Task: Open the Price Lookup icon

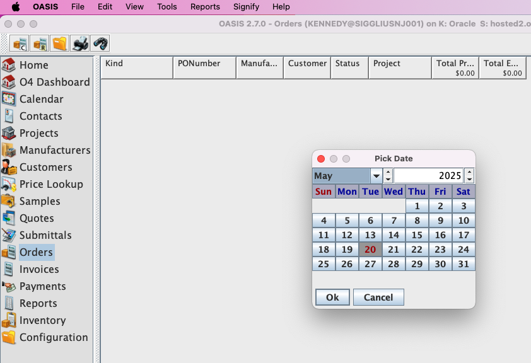Action: [8, 184]
